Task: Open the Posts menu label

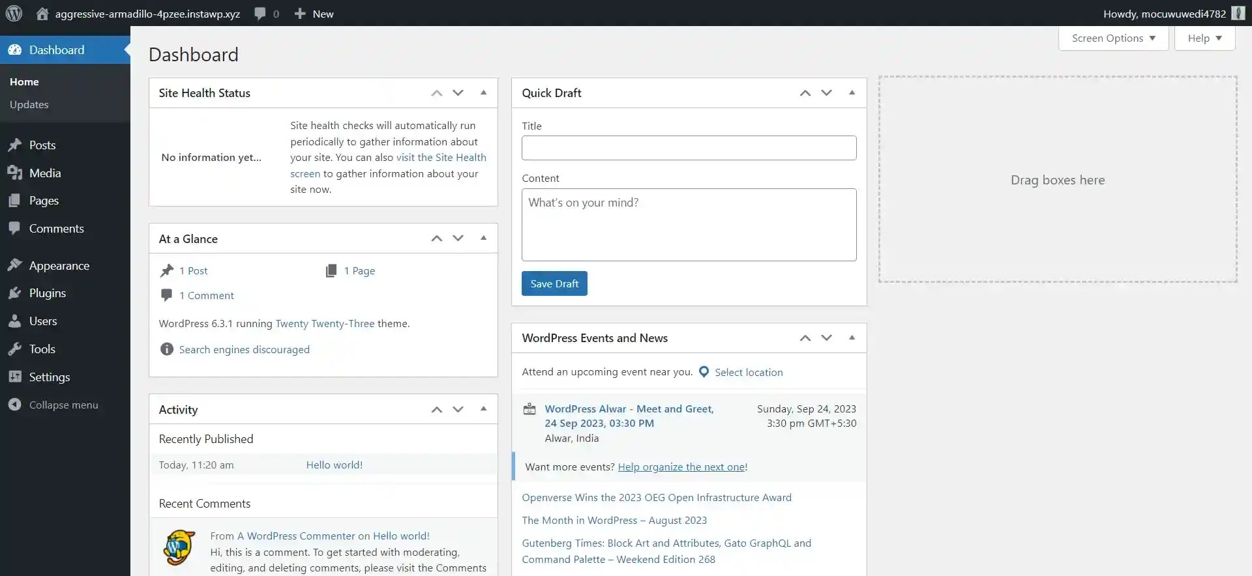Action: 42,145
